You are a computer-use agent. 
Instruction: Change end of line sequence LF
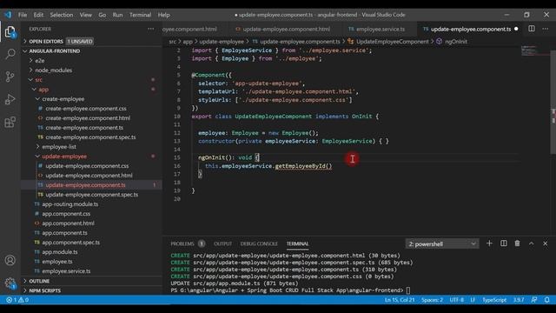coord(473,300)
